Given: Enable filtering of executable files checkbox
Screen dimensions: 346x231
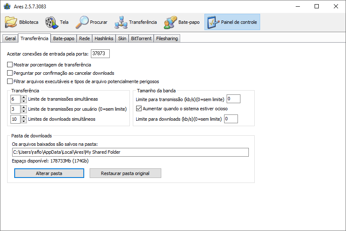Looking at the screenshot, I should [10, 81].
